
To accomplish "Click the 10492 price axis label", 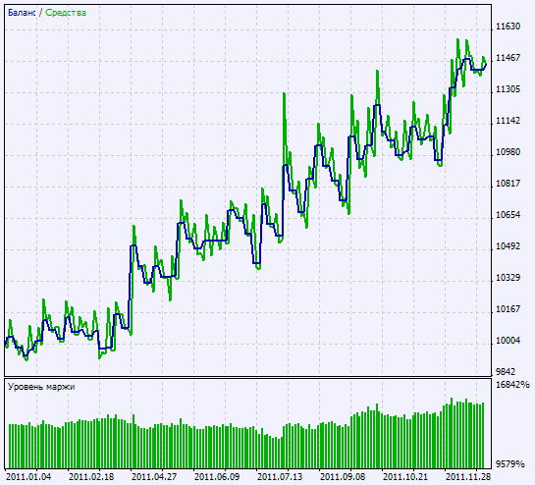I will coord(508,246).
